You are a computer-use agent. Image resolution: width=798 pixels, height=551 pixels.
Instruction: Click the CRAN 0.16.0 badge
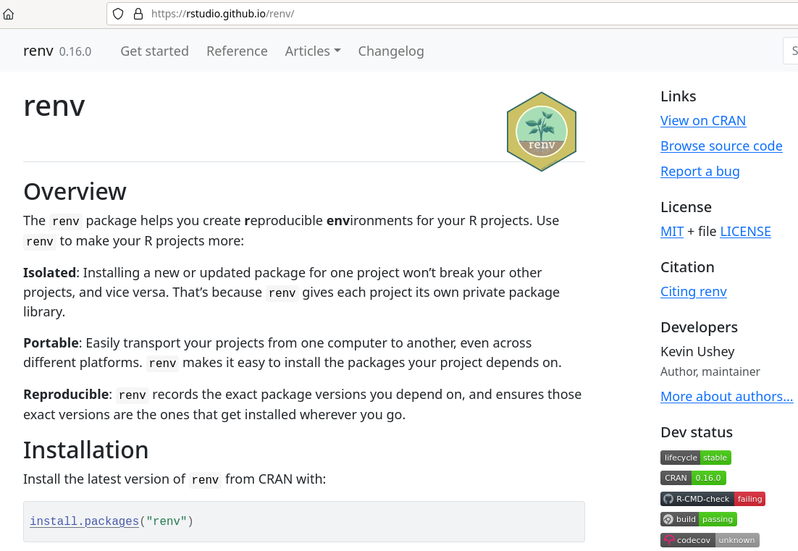point(693,478)
